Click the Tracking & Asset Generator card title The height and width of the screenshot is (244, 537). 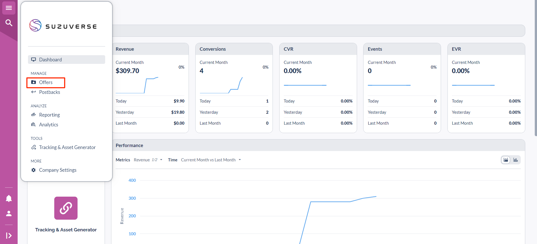66,230
